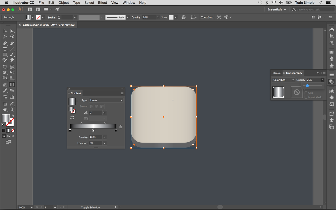Enable the Invert Mask checkbox

coord(306,97)
